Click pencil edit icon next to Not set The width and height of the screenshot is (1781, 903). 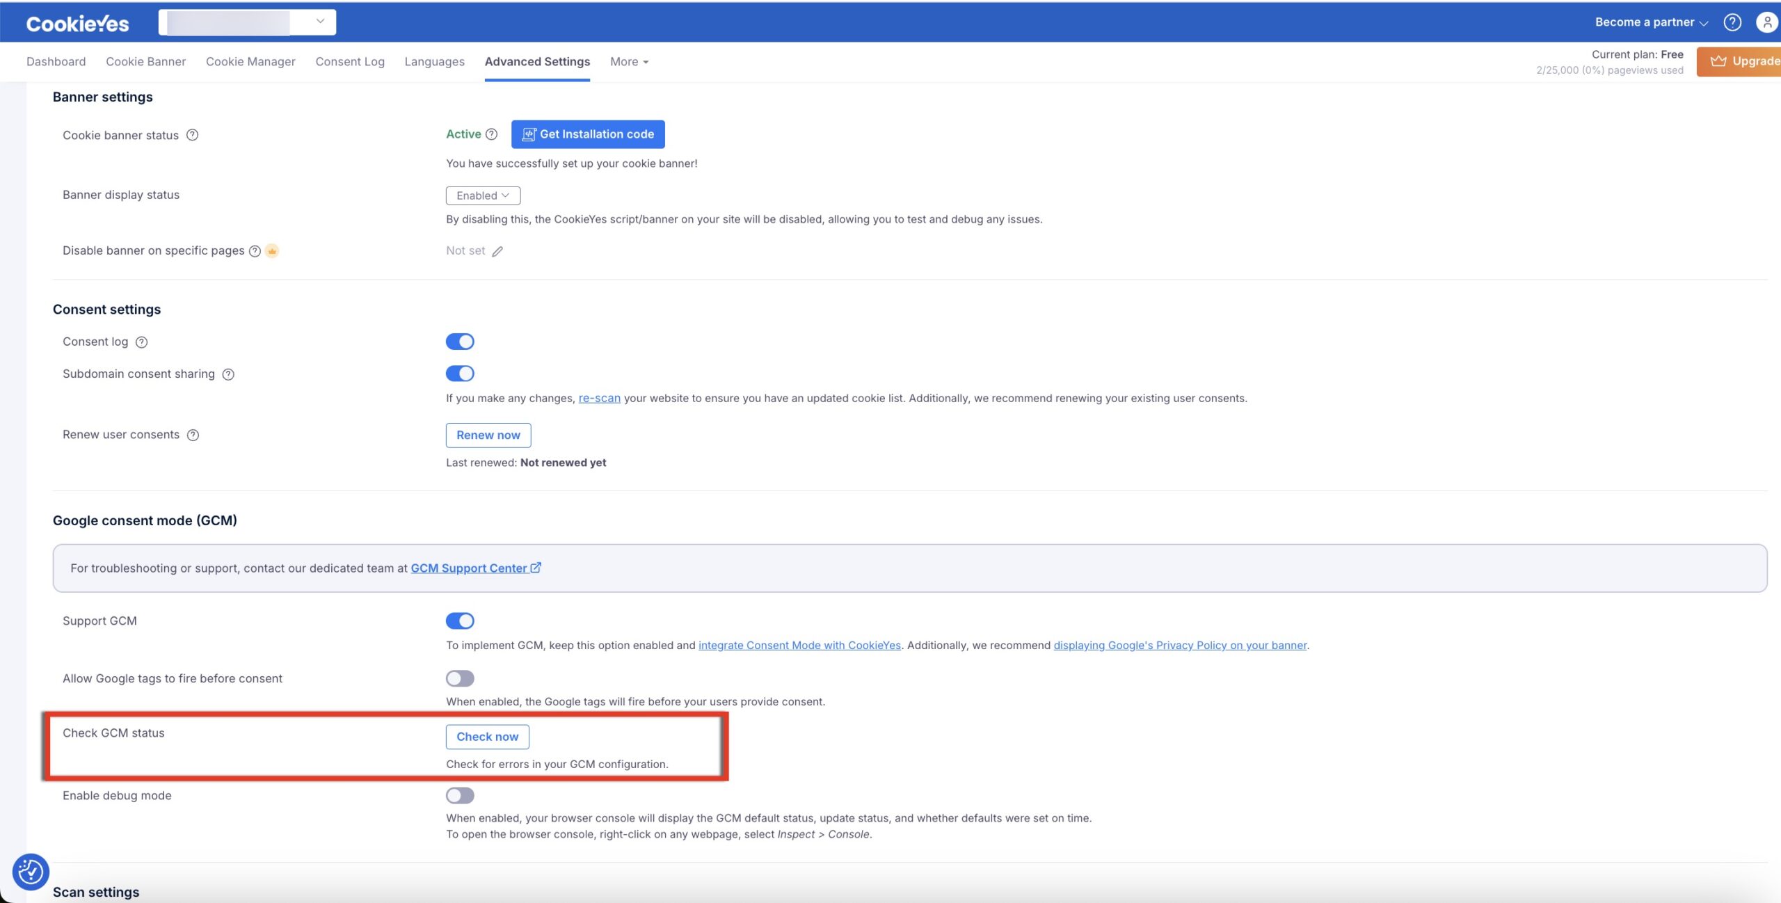[x=497, y=251]
